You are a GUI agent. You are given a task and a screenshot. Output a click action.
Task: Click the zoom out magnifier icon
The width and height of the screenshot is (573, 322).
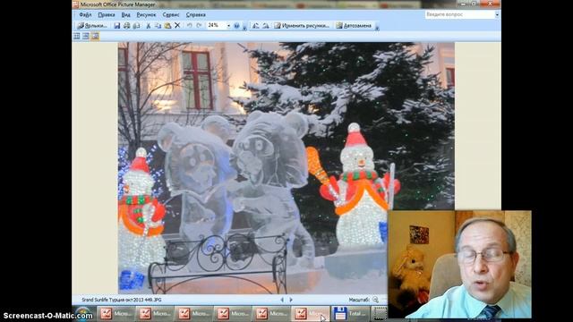click(x=375, y=300)
